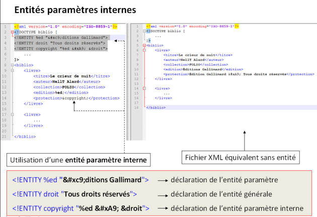The height and width of the screenshot is (217, 317).
Task: Click the ENTITY copyright line in left editor
Action: [60, 48]
